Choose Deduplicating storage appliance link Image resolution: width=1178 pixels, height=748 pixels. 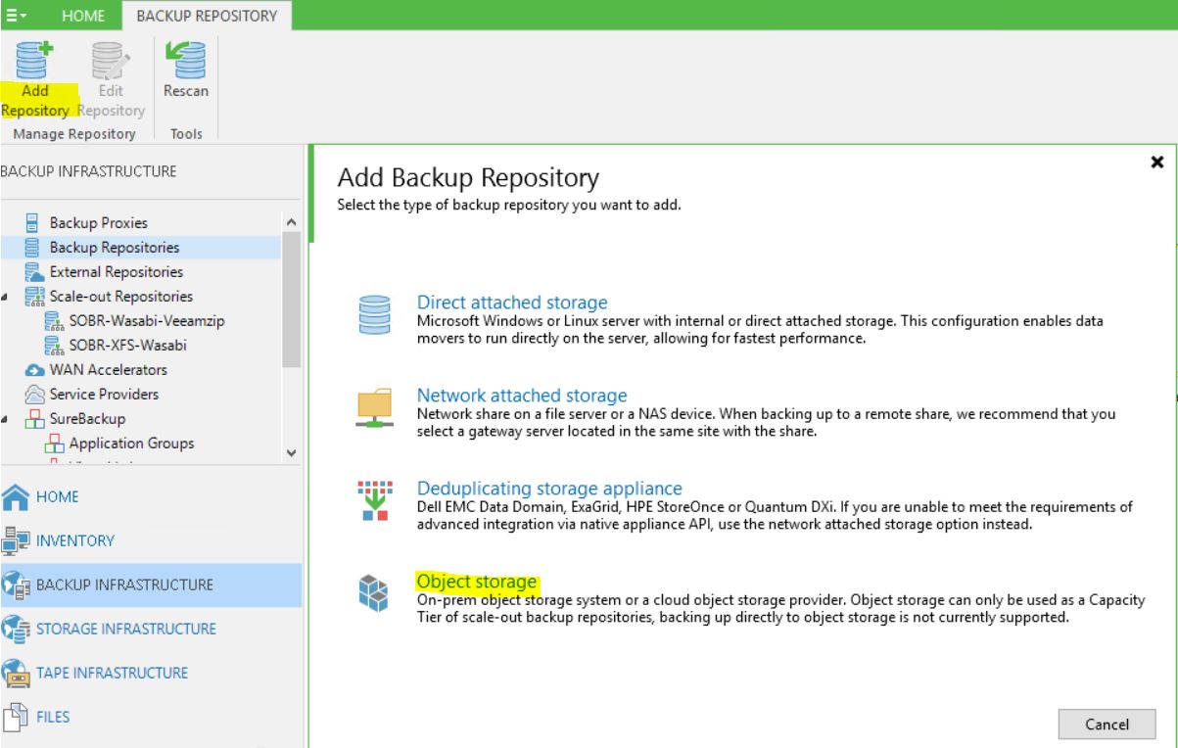click(549, 488)
